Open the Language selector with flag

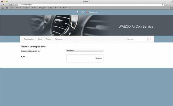(x=92, y=12)
